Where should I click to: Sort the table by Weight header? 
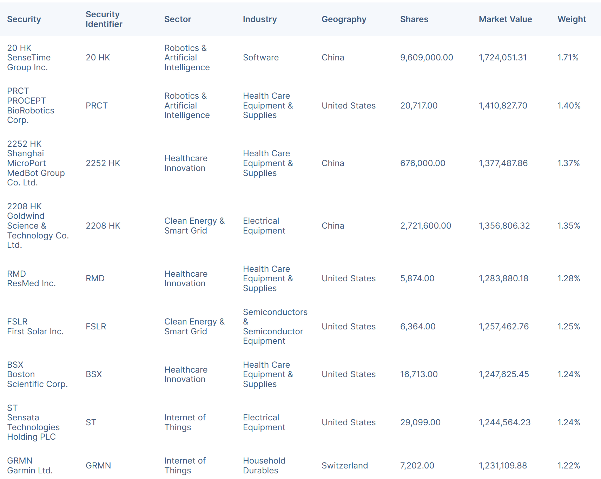point(572,19)
